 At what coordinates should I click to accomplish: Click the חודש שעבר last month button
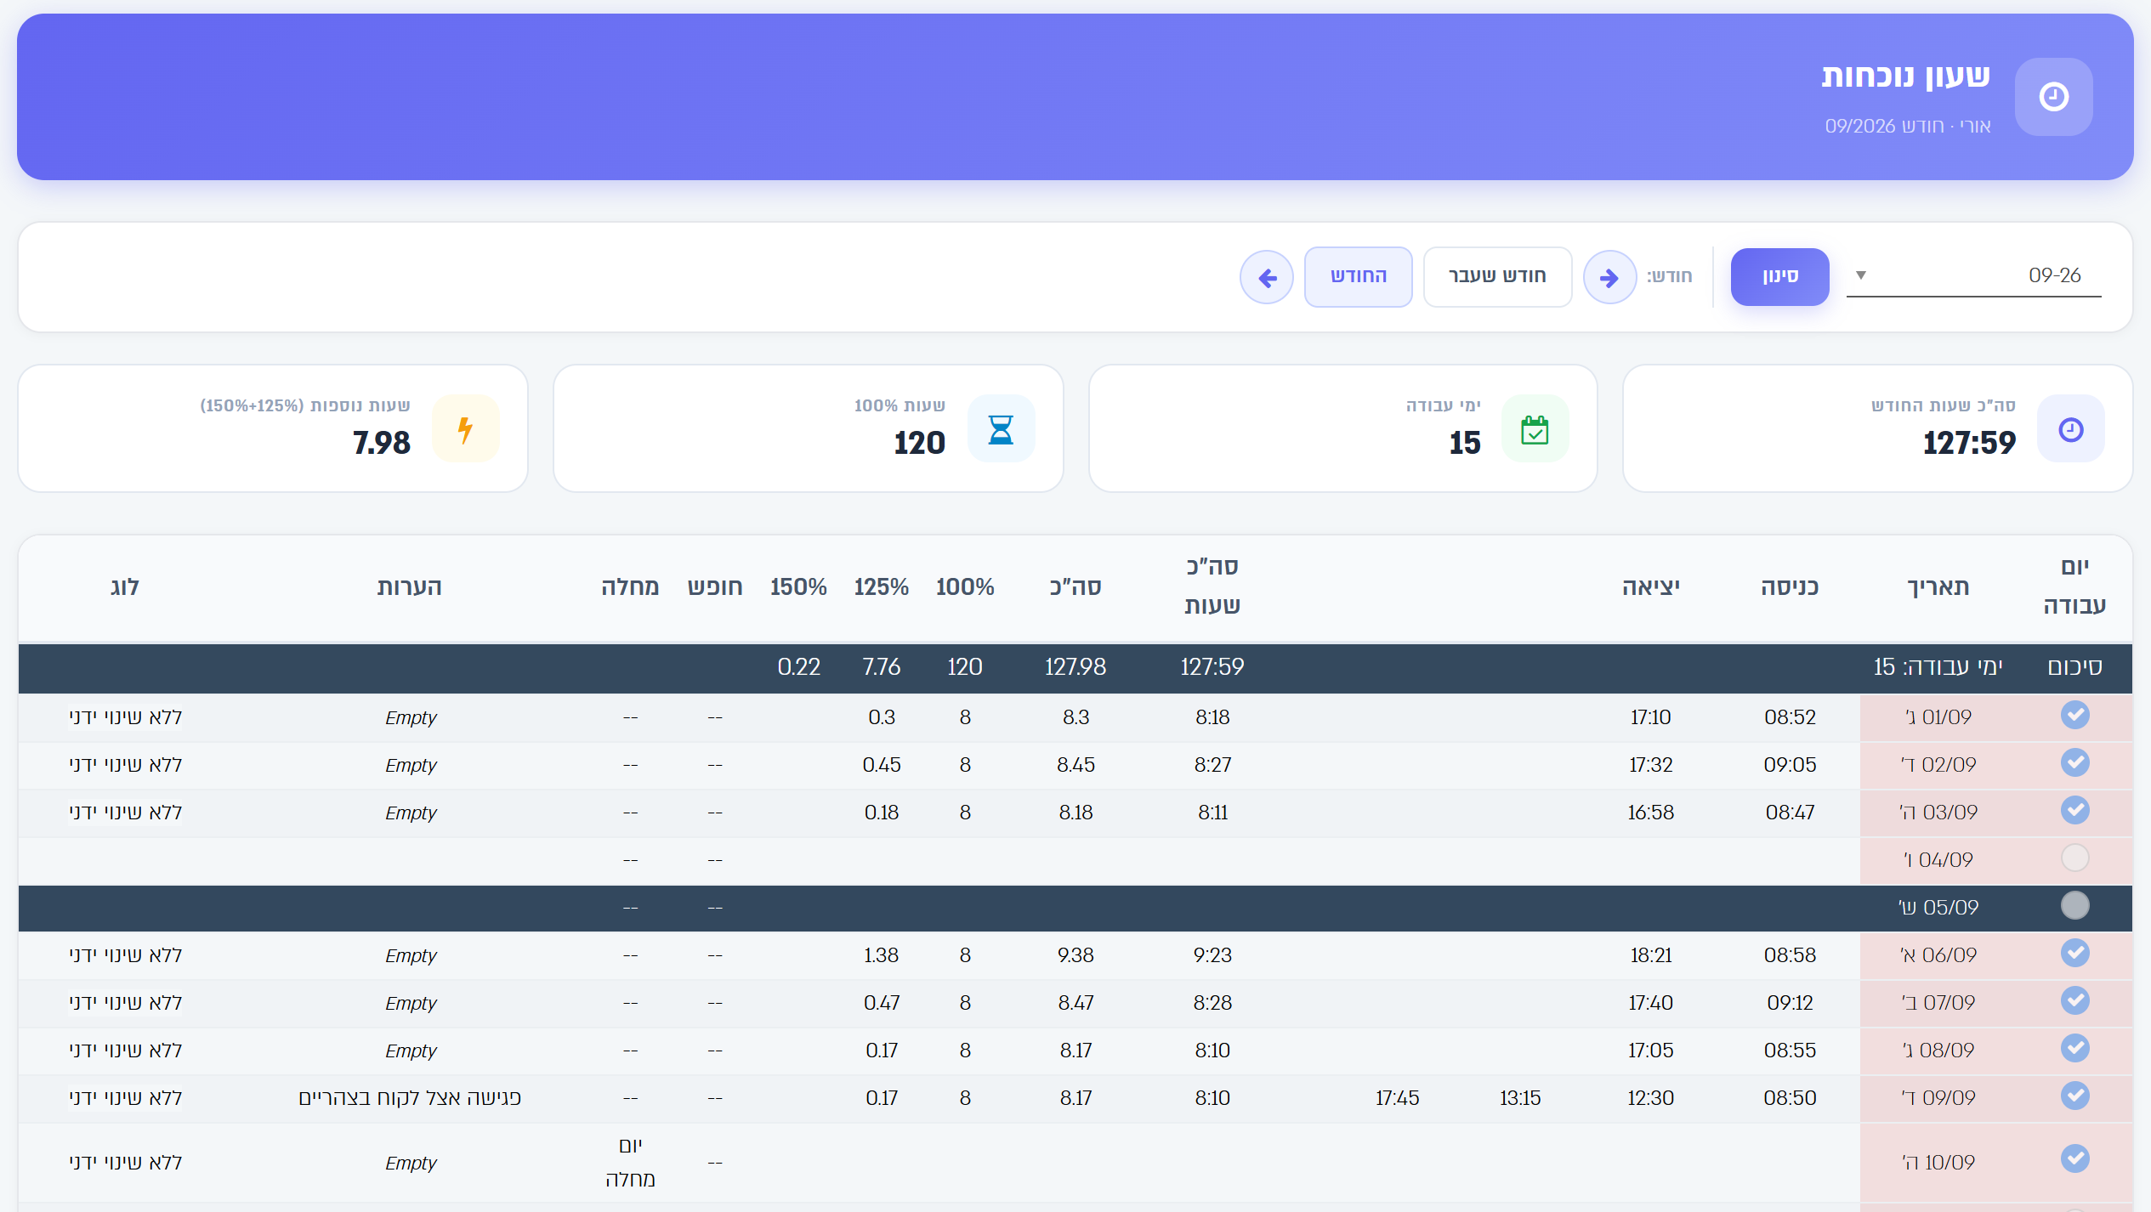[x=1497, y=276]
